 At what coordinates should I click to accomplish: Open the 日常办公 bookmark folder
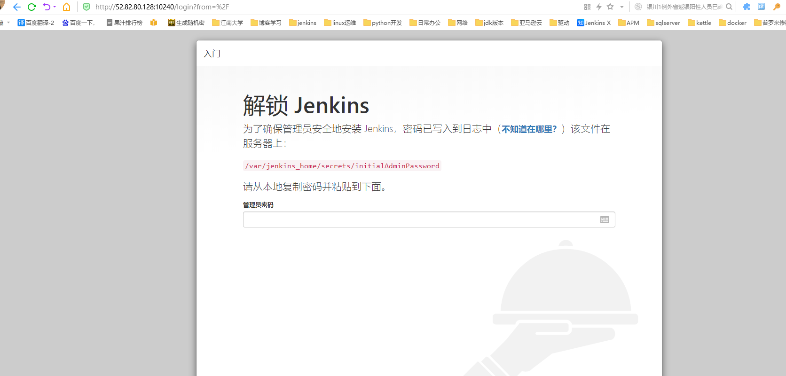coord(425,23)
